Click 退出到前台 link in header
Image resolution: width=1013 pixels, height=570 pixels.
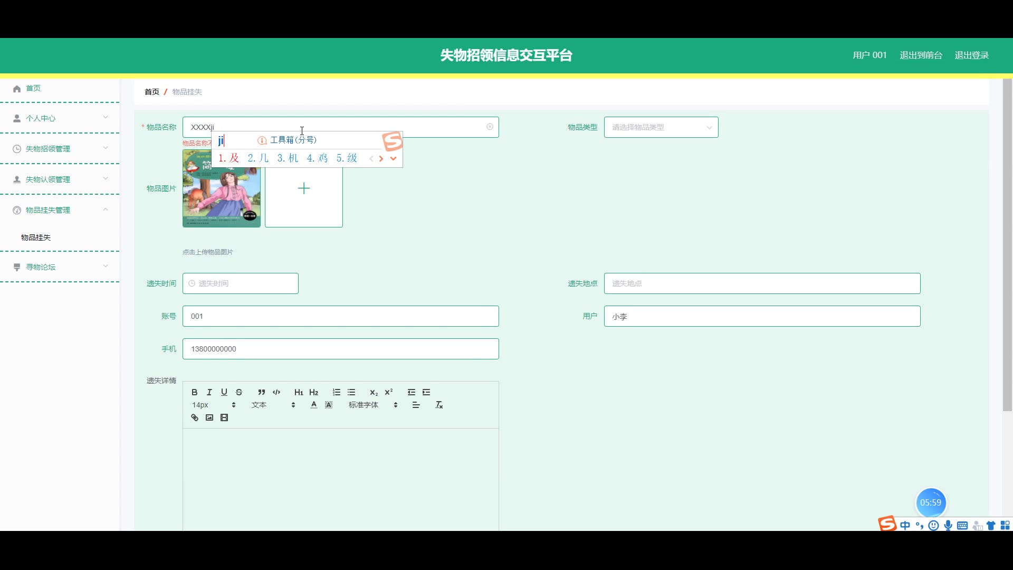coord(921,55)
